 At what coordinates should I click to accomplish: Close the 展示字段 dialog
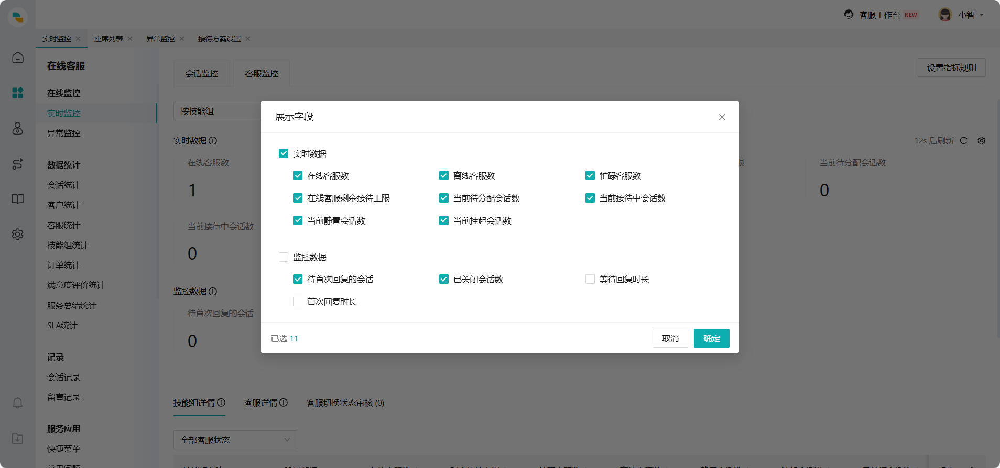click(x=722, y=117)
